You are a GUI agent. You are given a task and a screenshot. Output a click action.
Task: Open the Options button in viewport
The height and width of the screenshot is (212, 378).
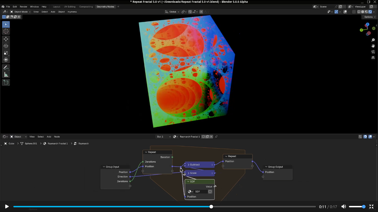coord(369,17)
